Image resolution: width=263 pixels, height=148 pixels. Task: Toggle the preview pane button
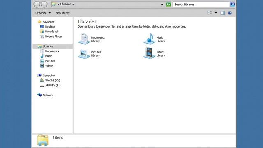coord(223,13)
